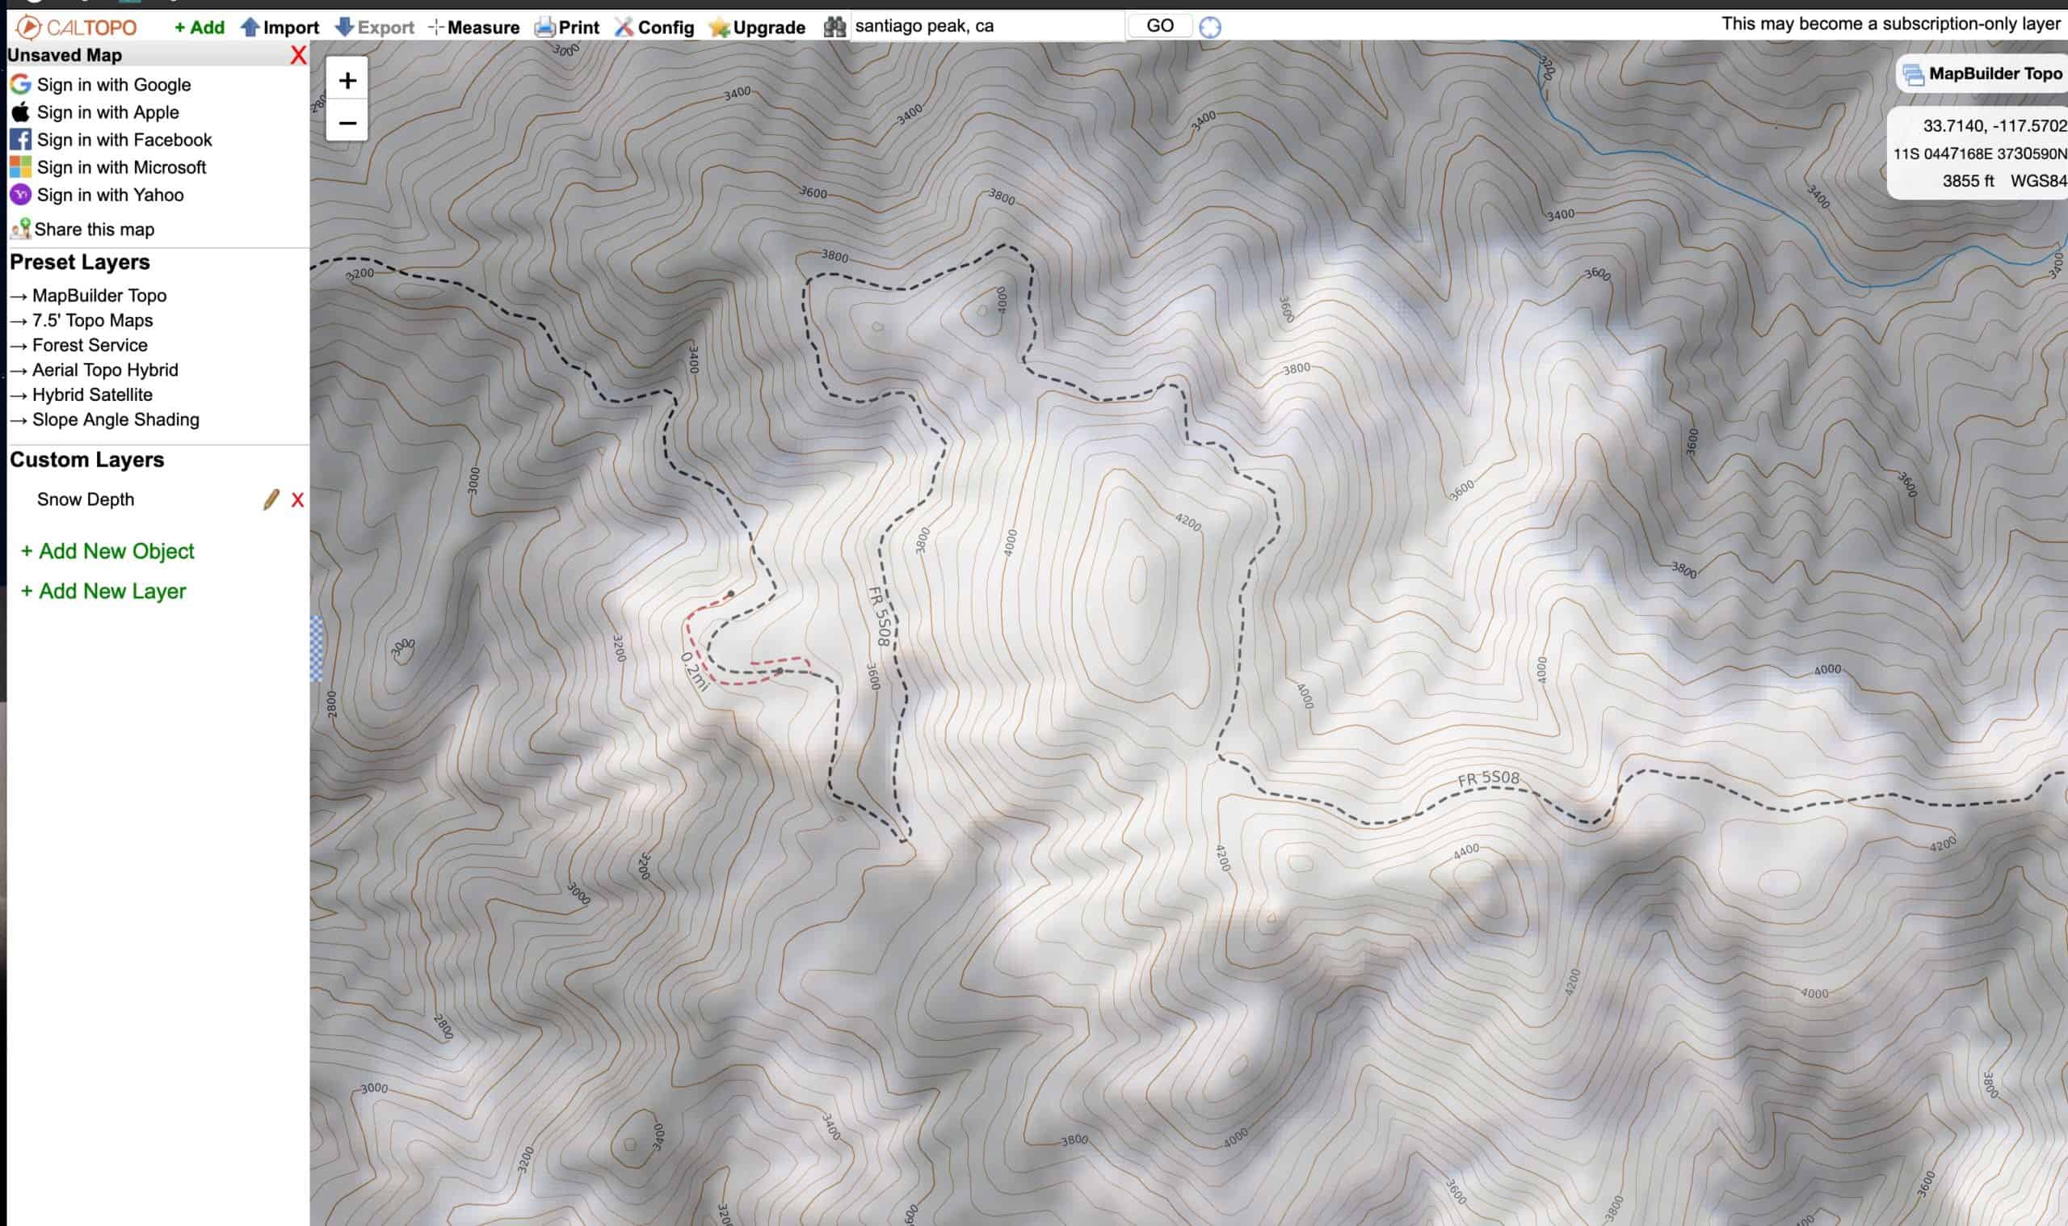
Task: Select Slope Angle Shading preset layer
Action: tap(115, 419)
